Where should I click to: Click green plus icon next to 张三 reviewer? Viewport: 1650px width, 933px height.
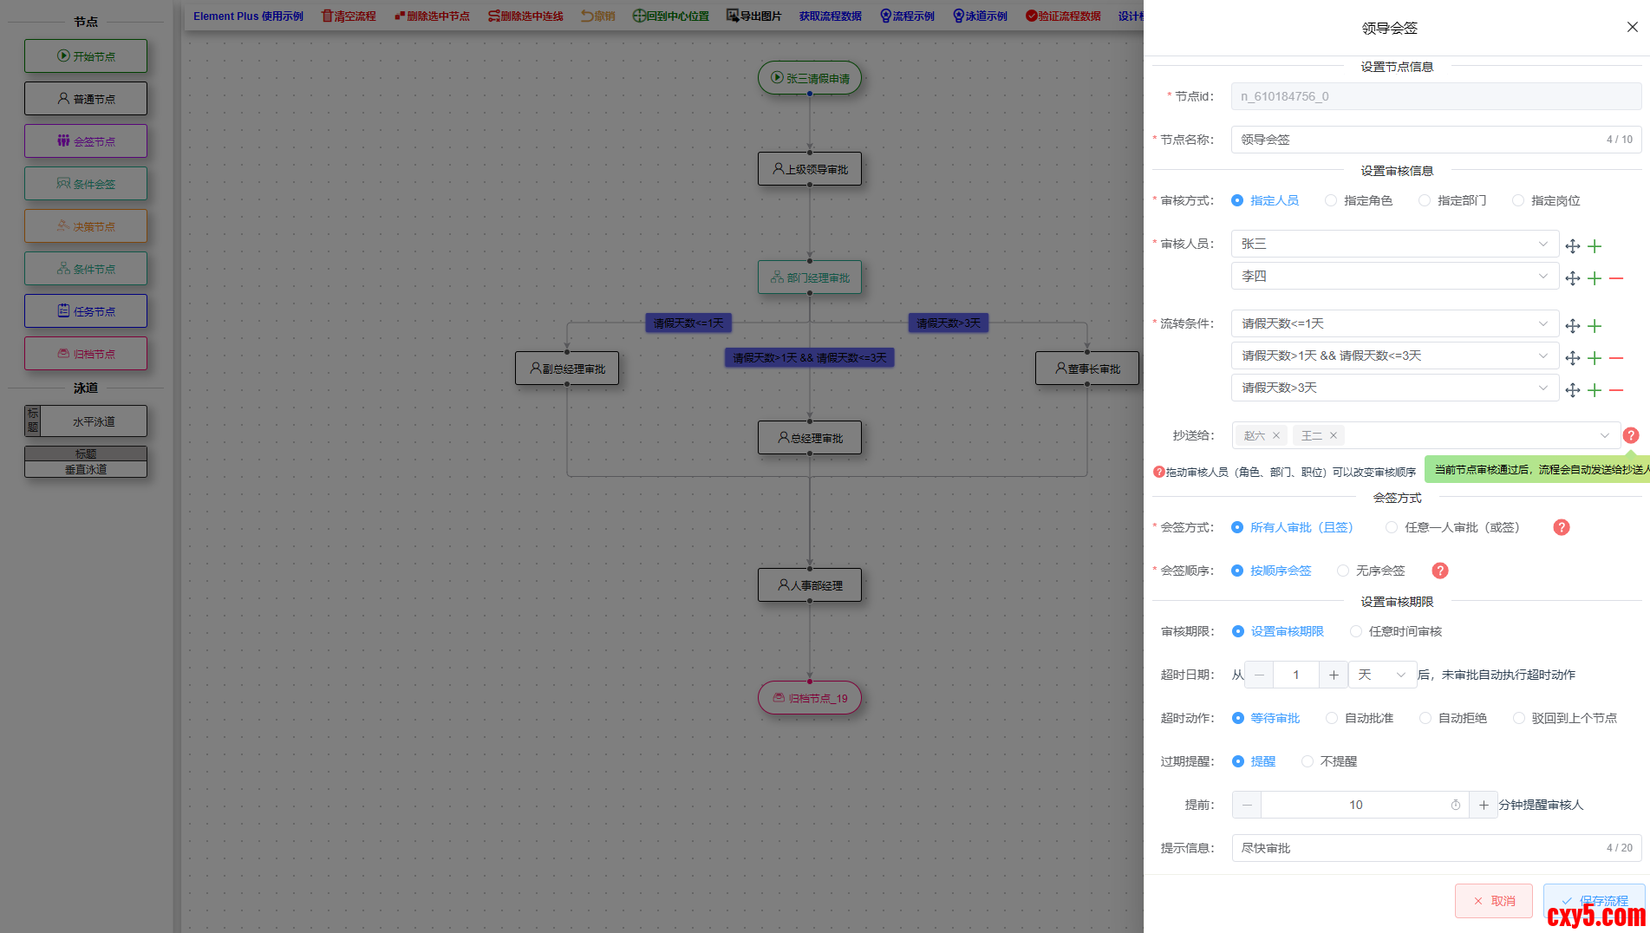coord(1595,246)
